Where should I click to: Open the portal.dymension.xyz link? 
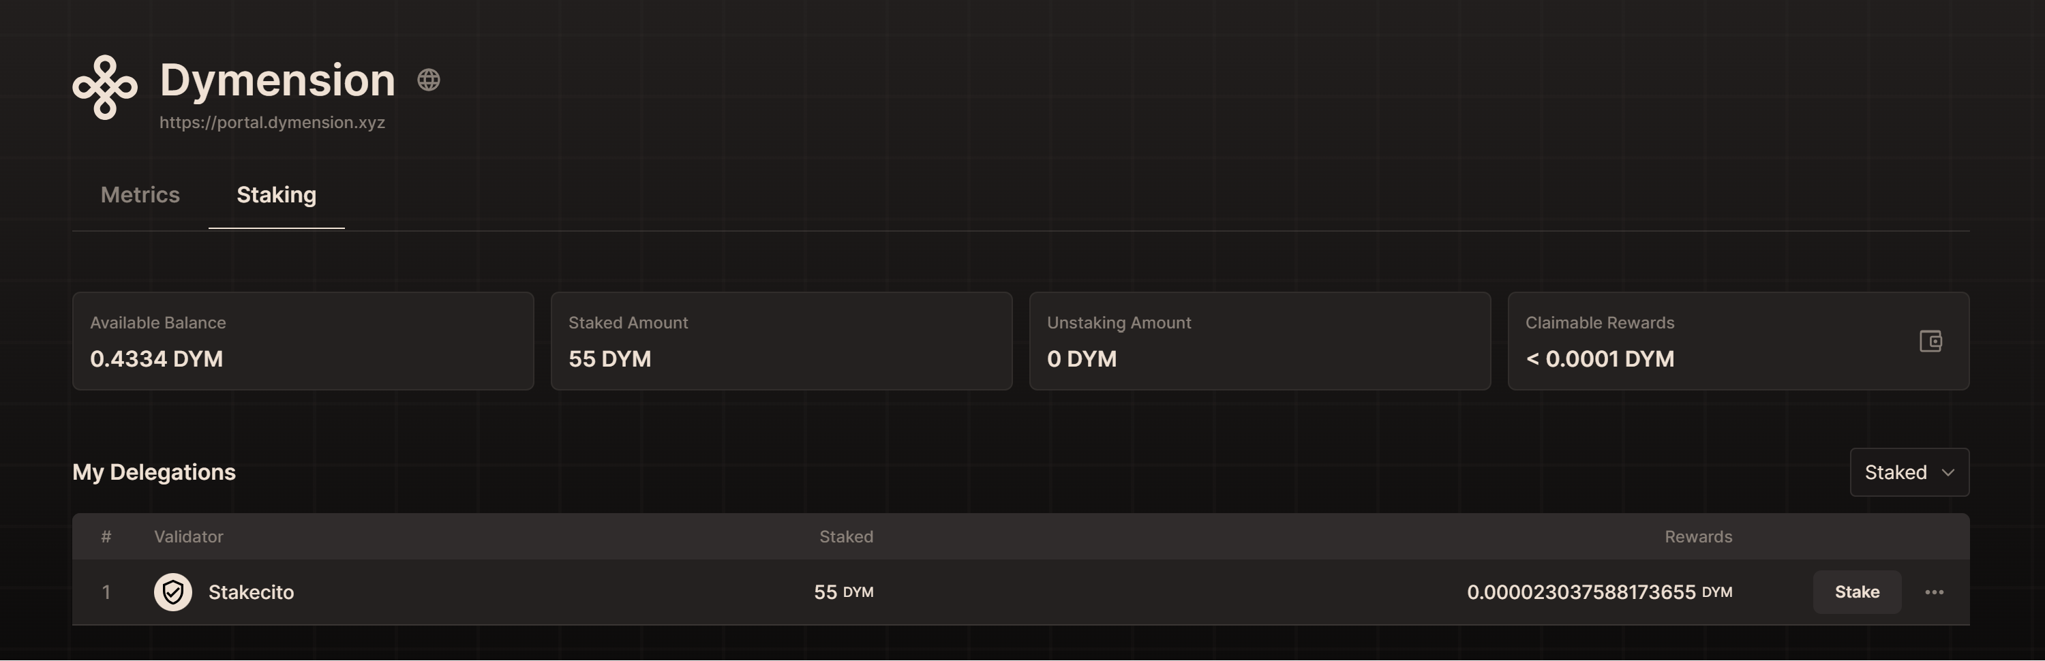pos(272,123)
